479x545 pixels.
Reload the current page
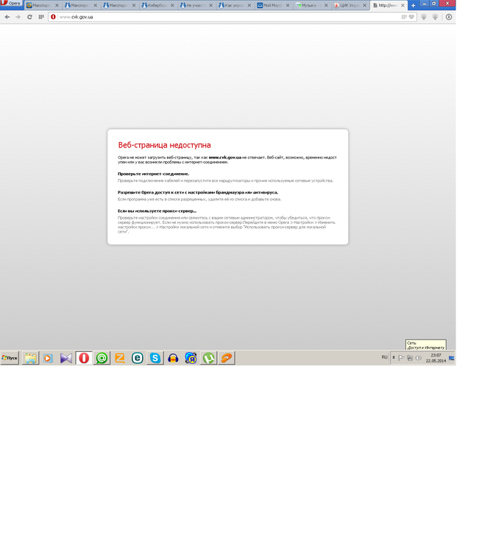29,16
